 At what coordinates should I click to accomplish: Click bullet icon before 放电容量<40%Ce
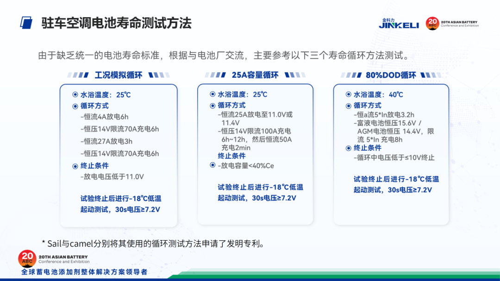[212, 165]
